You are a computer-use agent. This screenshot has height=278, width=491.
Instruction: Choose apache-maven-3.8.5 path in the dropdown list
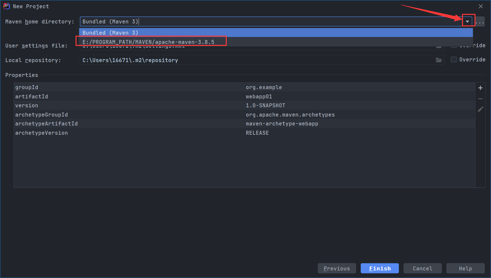276,42
